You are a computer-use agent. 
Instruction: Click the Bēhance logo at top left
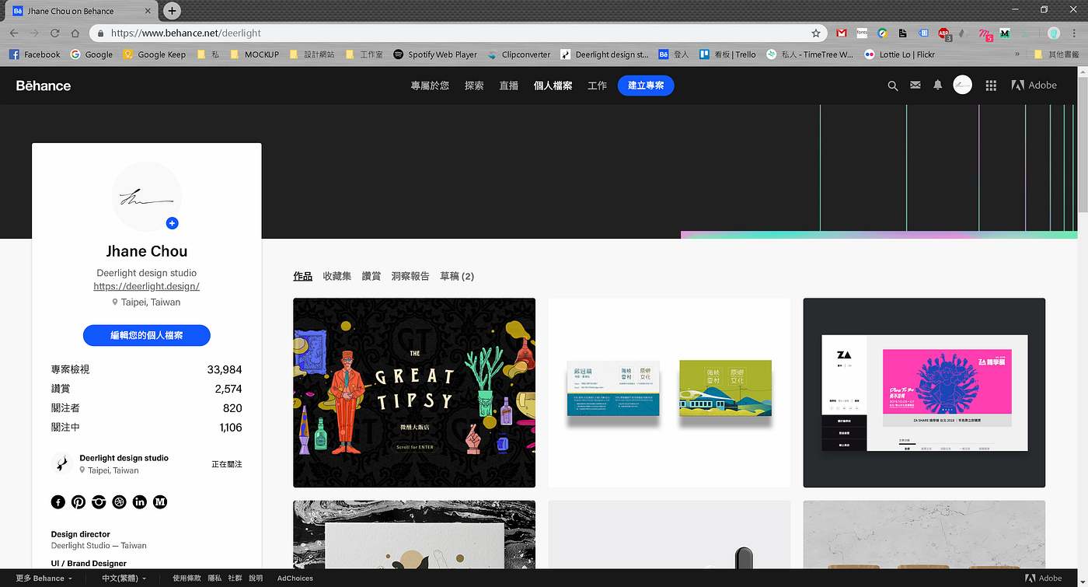(x=43, y=86)
